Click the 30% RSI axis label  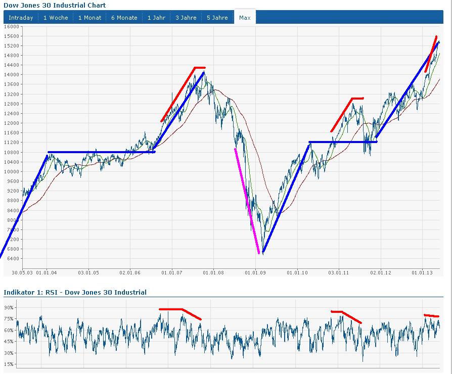coord(9,353)
